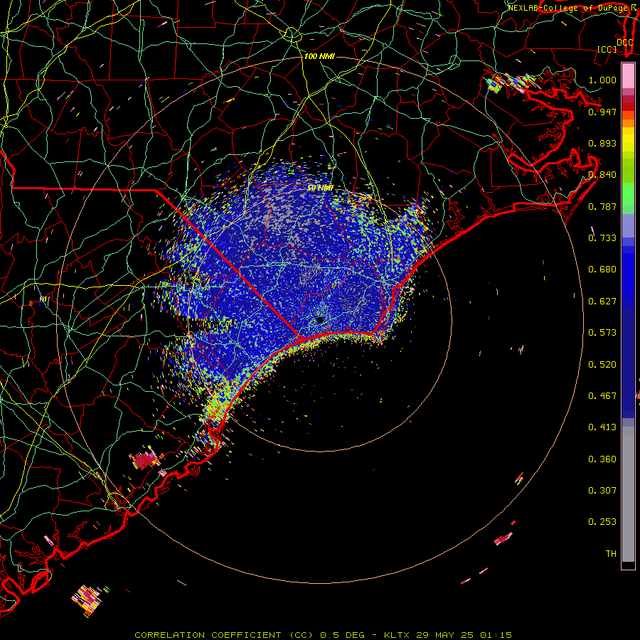The height and width of the screenshot is (640, 640).
Task: Pick the dark red color bar segment
Action: [628, 107]
